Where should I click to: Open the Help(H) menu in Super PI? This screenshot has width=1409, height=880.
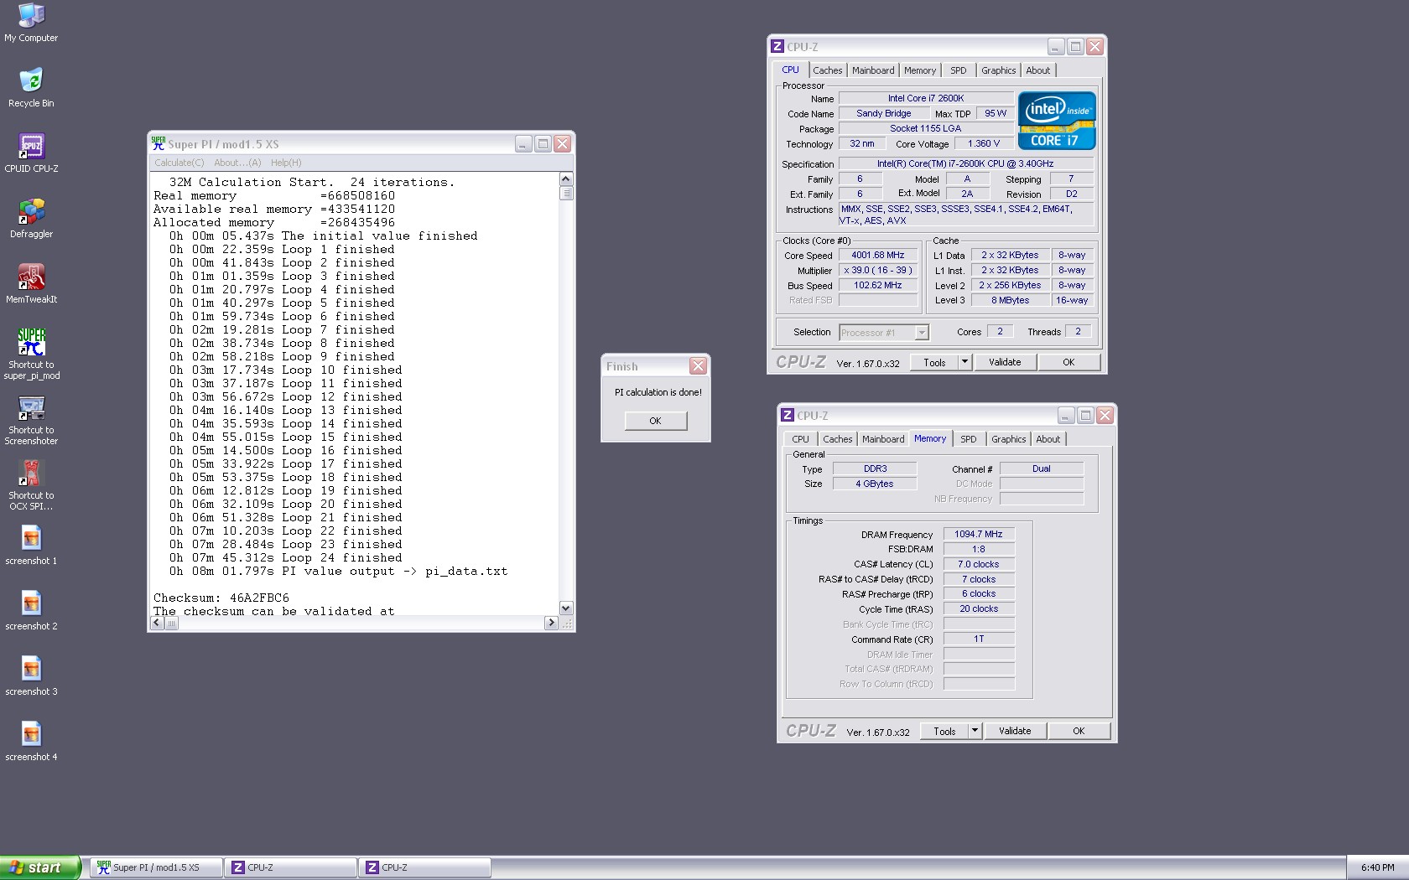point(286,163)
